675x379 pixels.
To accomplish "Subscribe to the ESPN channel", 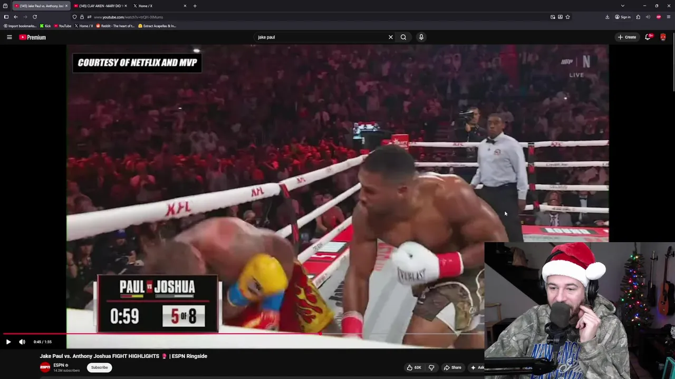I will tap(99, 367).
